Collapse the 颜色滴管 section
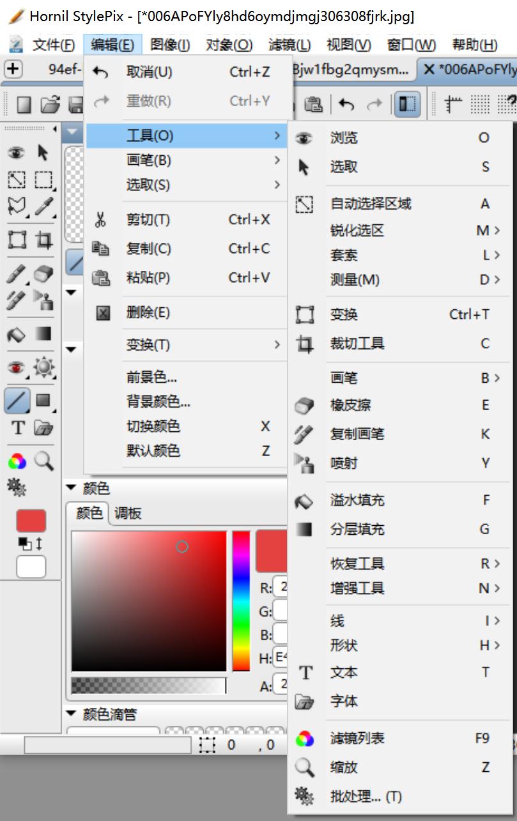The width and height of the screenshot is (517, 821). pyautogui.click(x=70, y=714)
